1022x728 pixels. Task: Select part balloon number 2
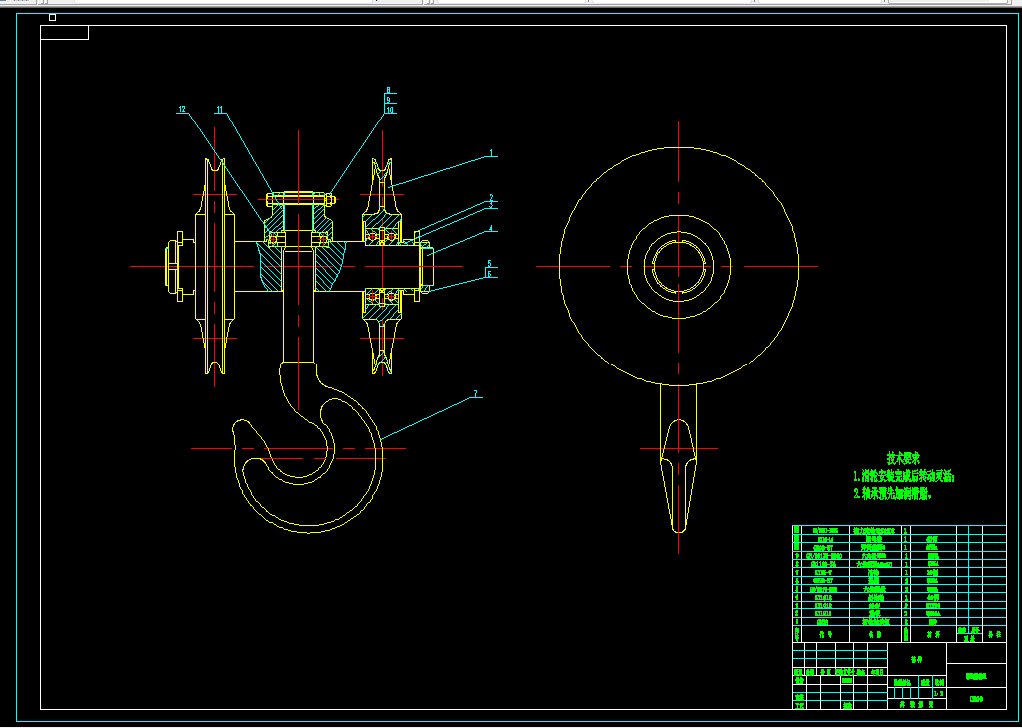click(492, 197)
